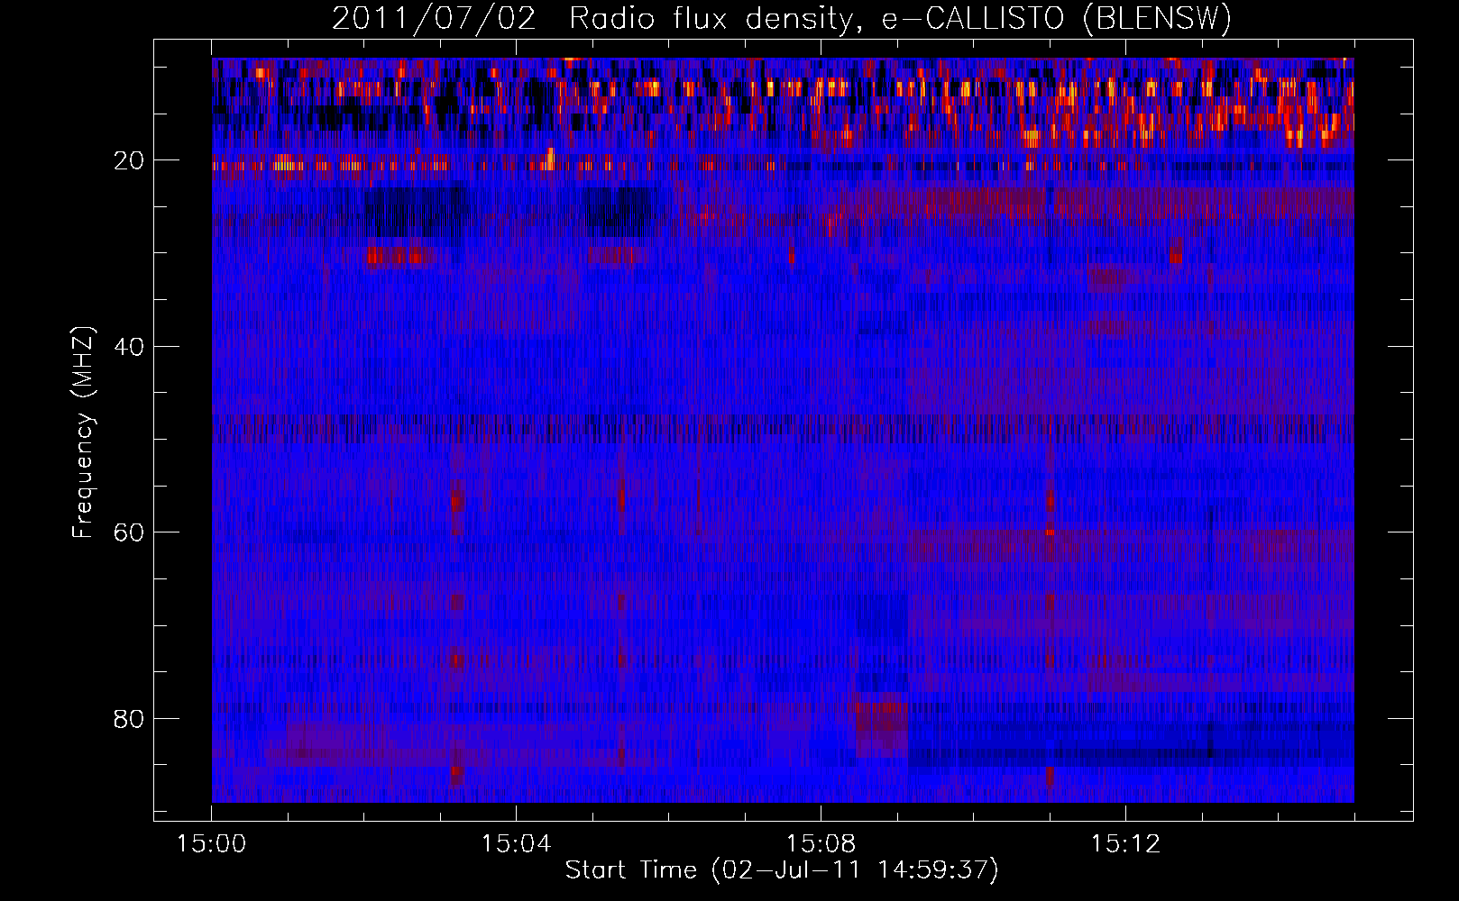The image size is (1459, 901).
Task: Click the 'Frequency (MHZ)' axis label
Action: tap(83, 432)
